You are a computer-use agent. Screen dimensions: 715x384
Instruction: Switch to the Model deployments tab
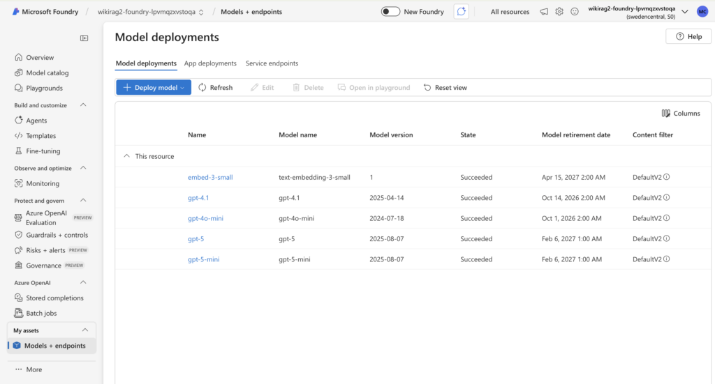(146, 63)
